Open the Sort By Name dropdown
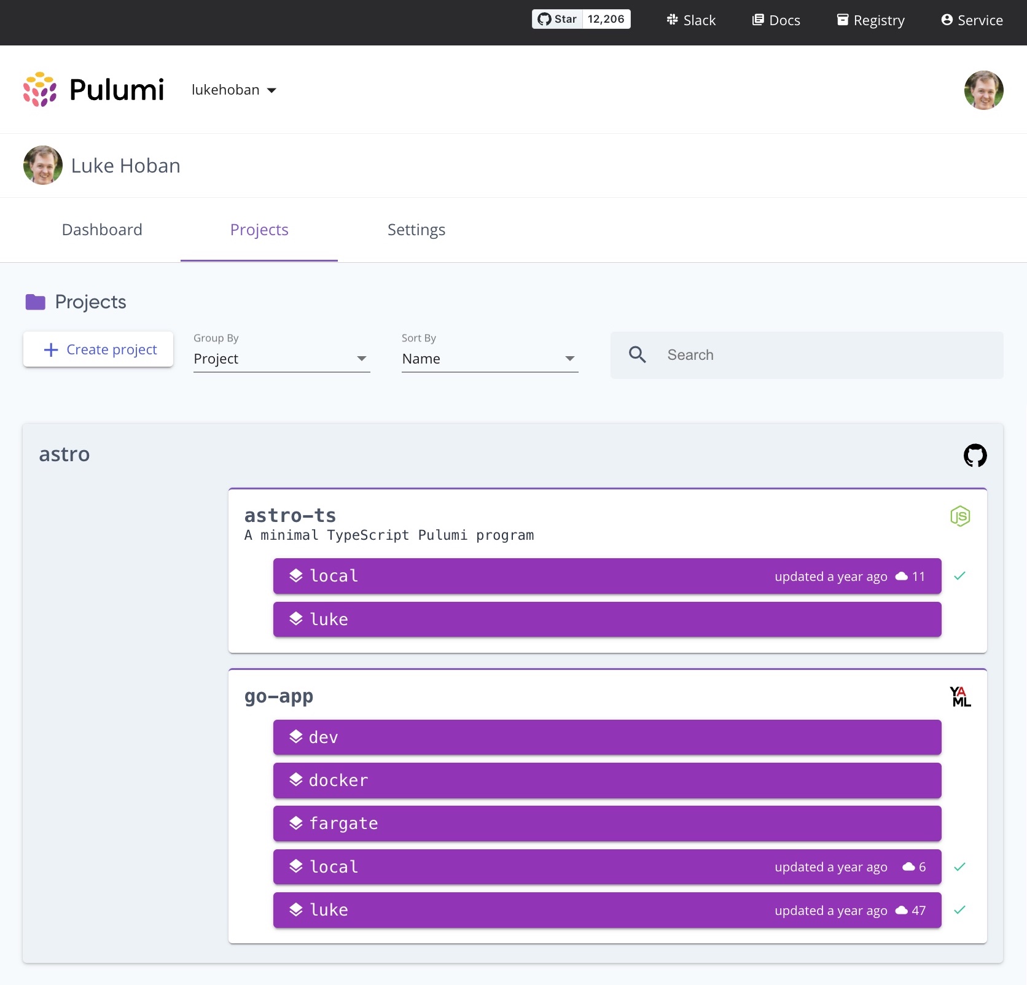 (x=490, y=359)
